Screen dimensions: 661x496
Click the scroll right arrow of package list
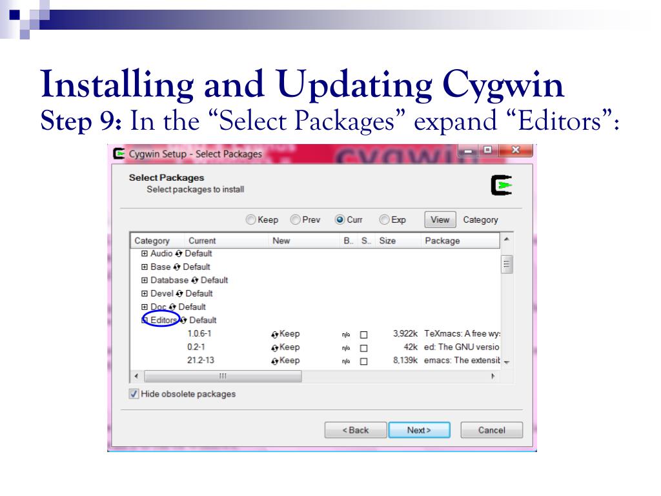[x=493, y=376]
